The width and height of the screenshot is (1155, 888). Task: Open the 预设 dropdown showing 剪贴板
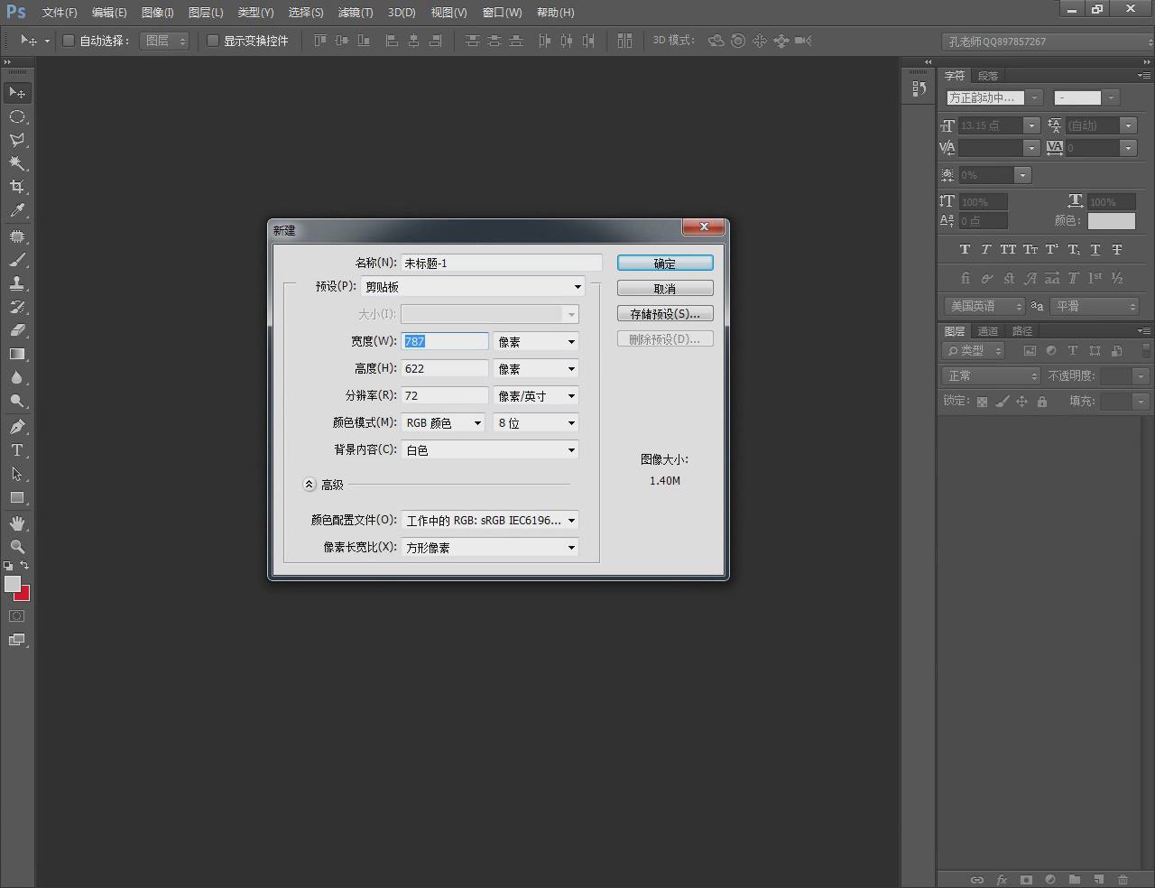[x=473, y=287]
